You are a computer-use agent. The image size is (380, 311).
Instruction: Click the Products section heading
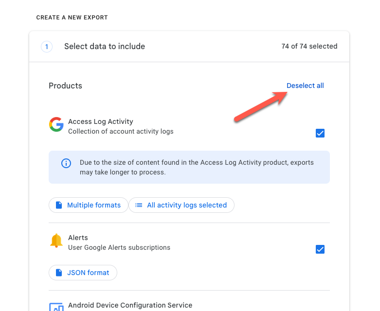(65, 86)
